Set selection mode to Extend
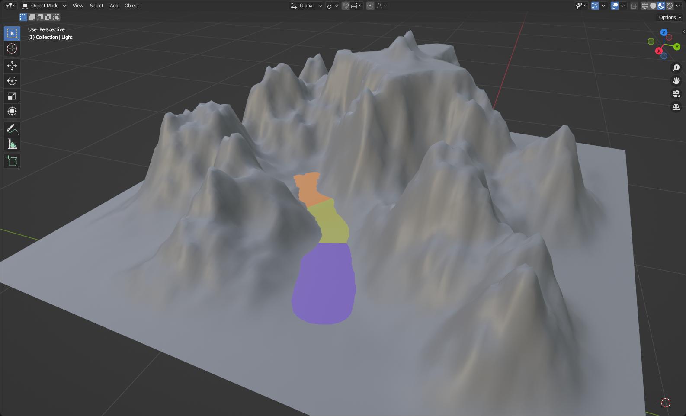This screenshot has height=416, width=686. [x=32, y=17]
